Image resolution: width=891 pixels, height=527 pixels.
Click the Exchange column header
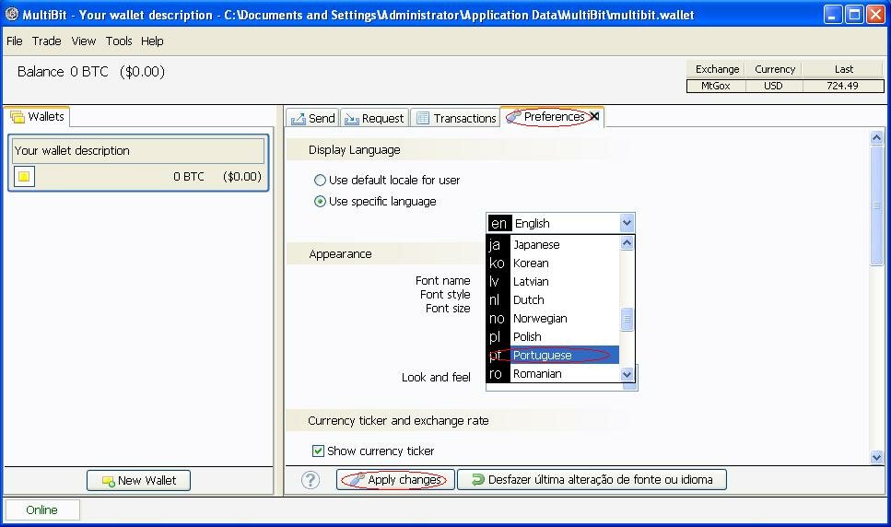point(717,69)
